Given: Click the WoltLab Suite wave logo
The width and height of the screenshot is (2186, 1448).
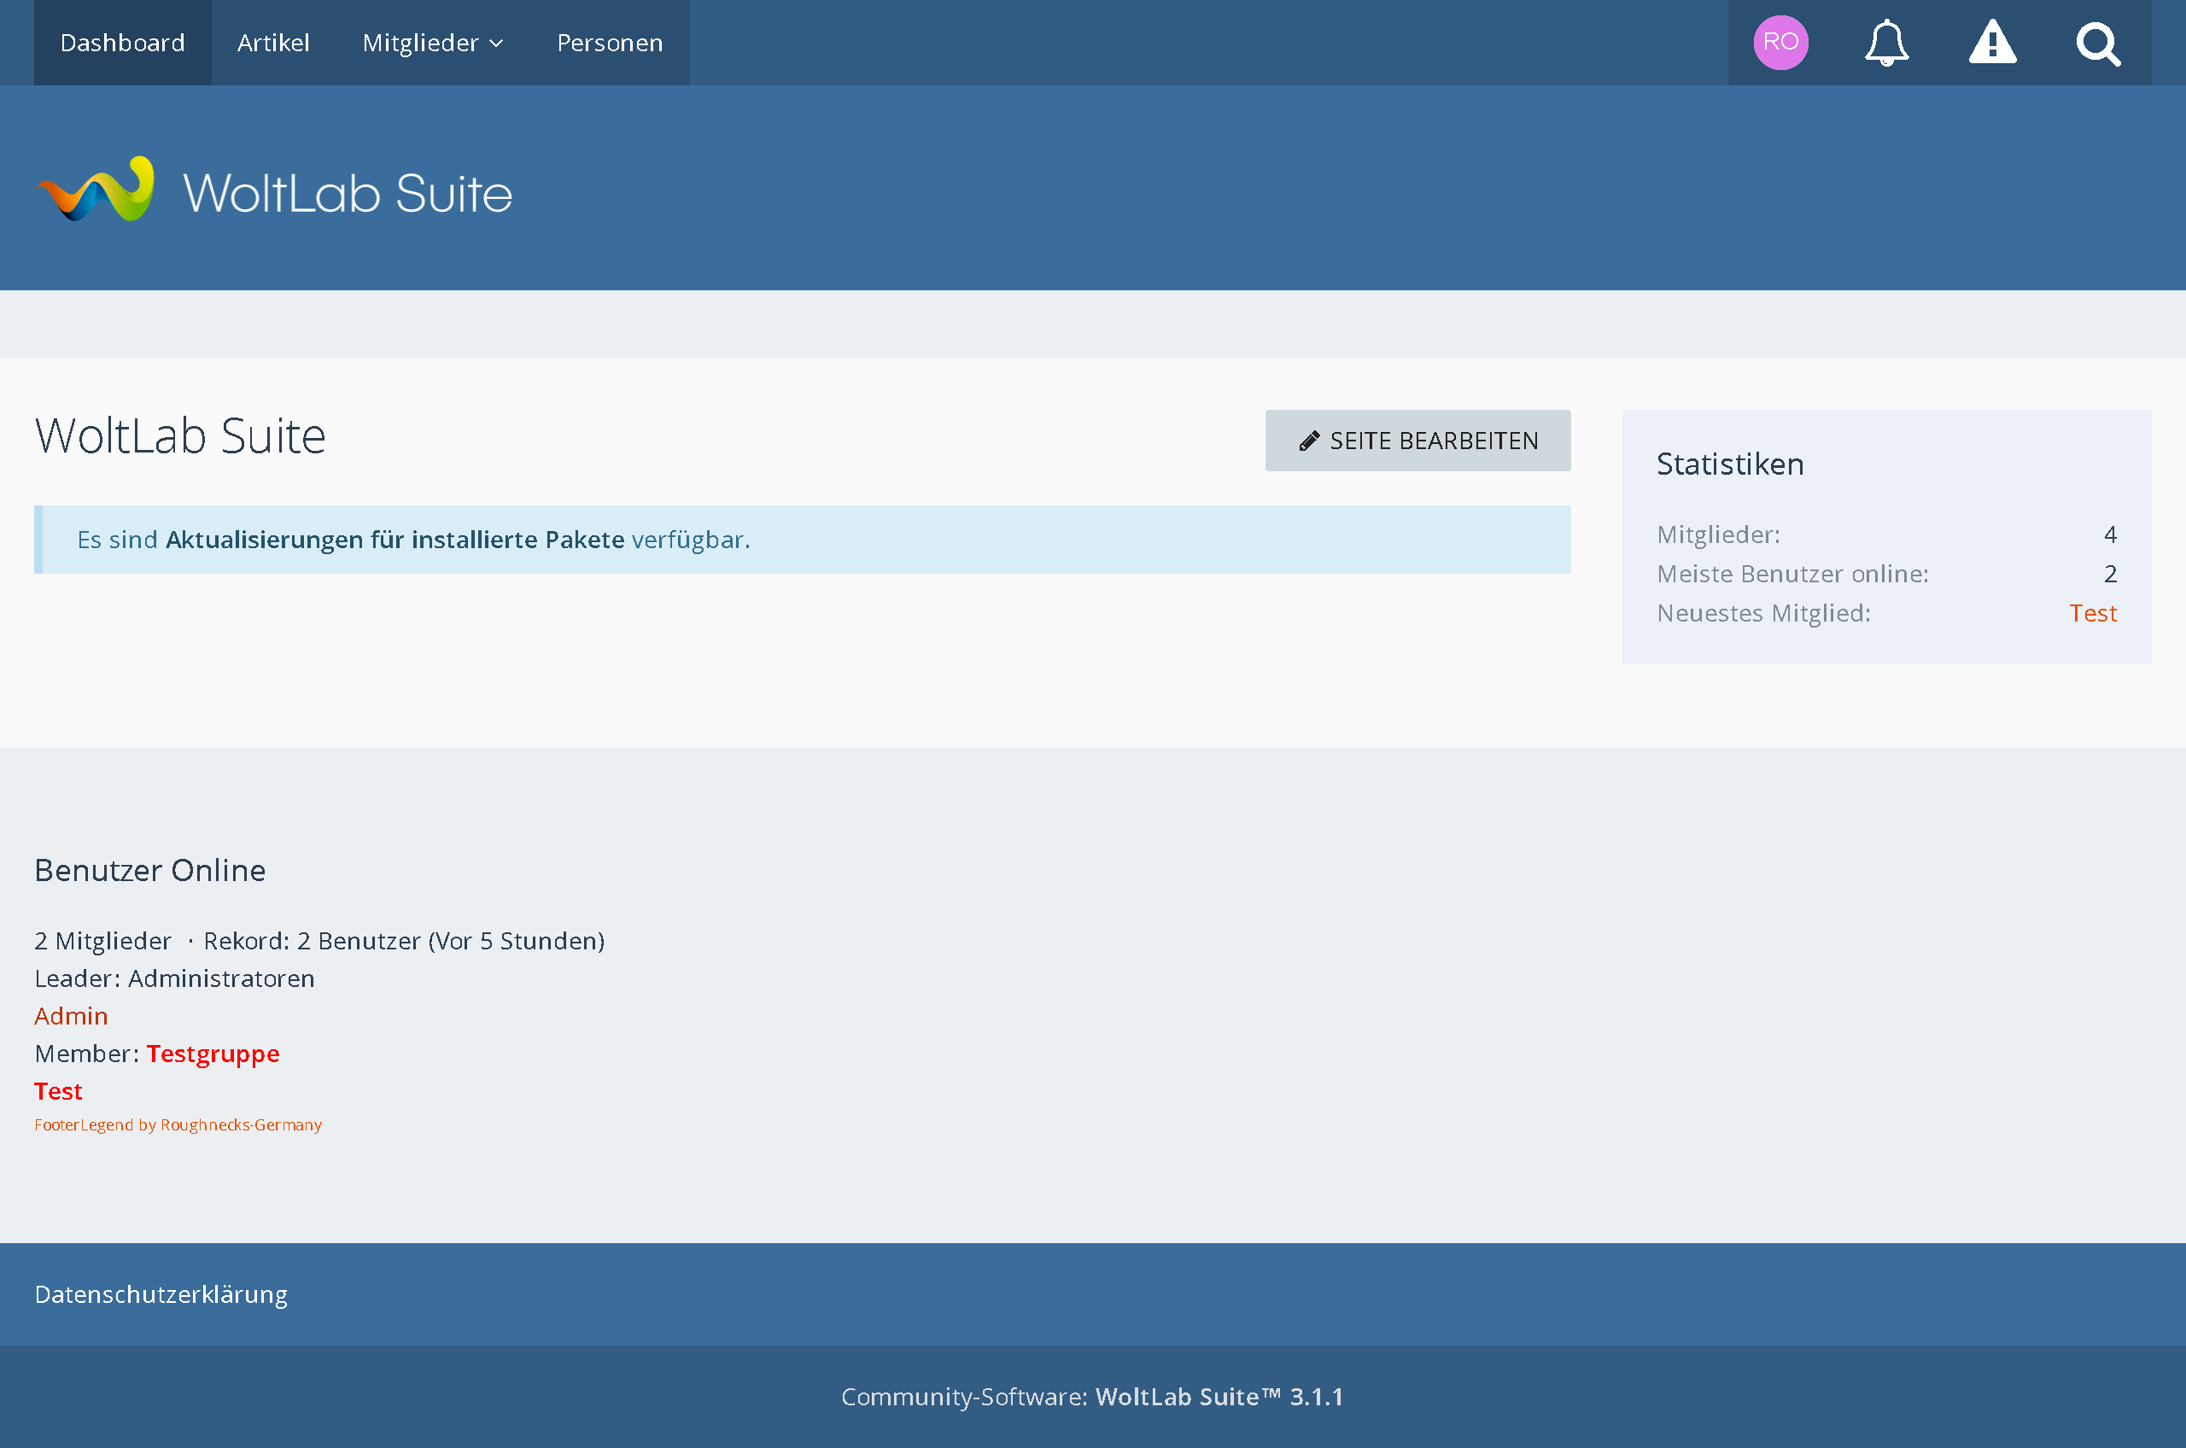Looking at the screenshot, I should (x=274, y=190).
